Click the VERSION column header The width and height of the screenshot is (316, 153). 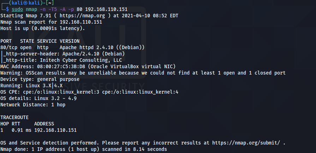[70, 41]
